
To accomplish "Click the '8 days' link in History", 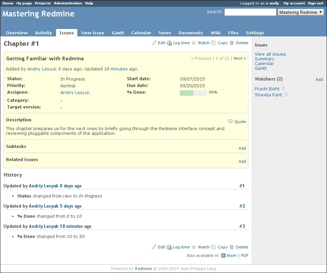I will pos(66,186).
